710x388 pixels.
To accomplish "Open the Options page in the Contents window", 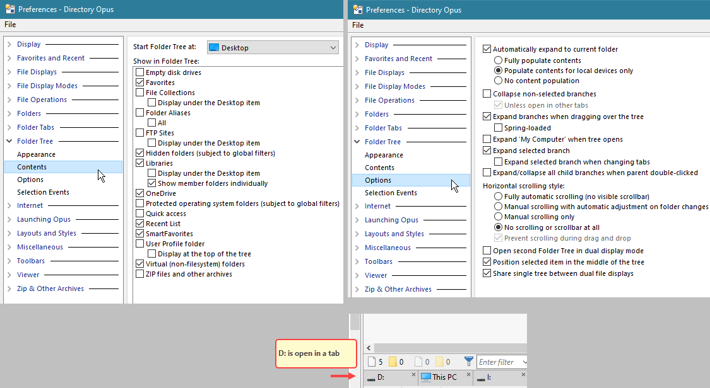I will (x=30, y=180).
